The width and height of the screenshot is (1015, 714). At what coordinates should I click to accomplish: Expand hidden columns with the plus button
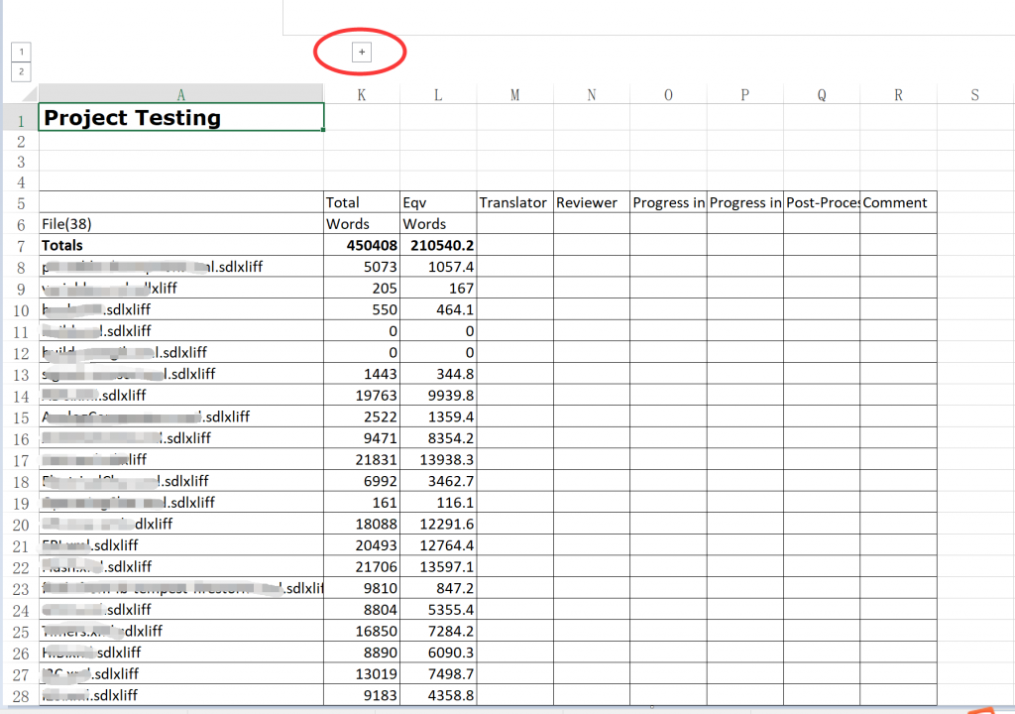(x=362, y=52)
